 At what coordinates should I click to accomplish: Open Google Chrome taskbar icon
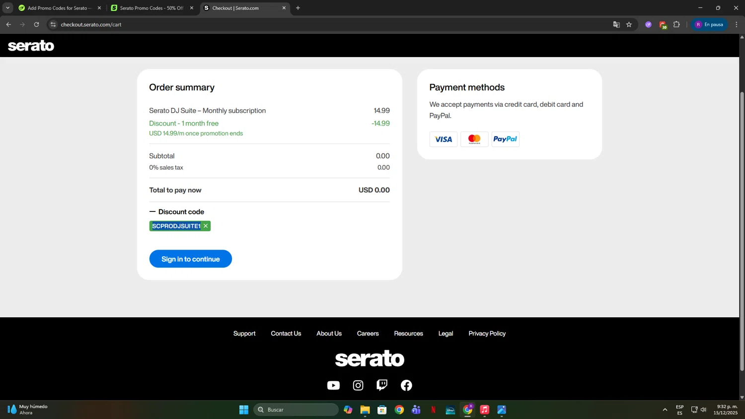(399, 410)
